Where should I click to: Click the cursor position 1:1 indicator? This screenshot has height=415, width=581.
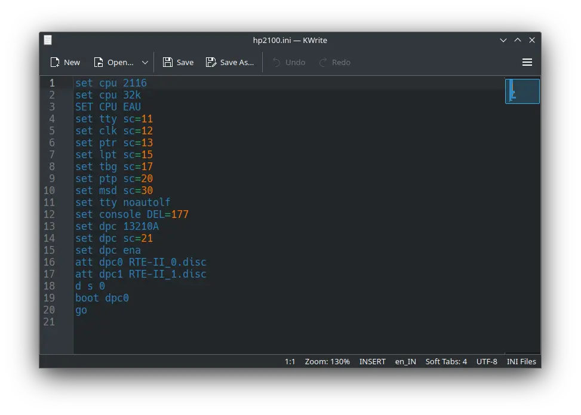click(x=290, y=361)
